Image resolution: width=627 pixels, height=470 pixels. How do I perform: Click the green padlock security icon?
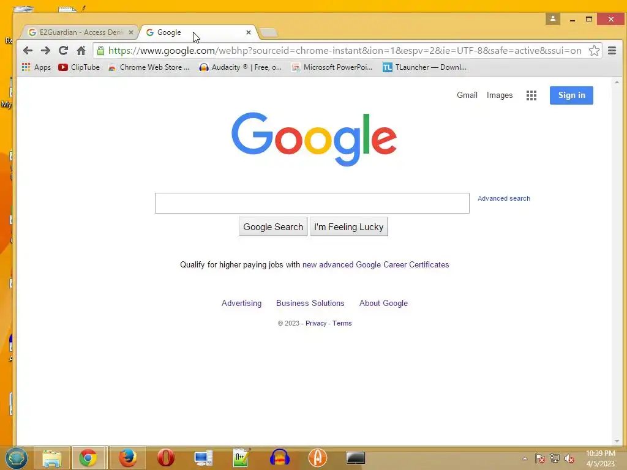tap(101, 50)
